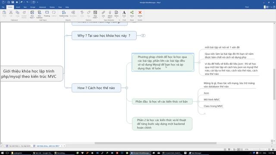Viewport: 276px width, 155px height.
Task: Collapse subtopics of 'Phần đầu là học' topic
Action: pos(198,102)
